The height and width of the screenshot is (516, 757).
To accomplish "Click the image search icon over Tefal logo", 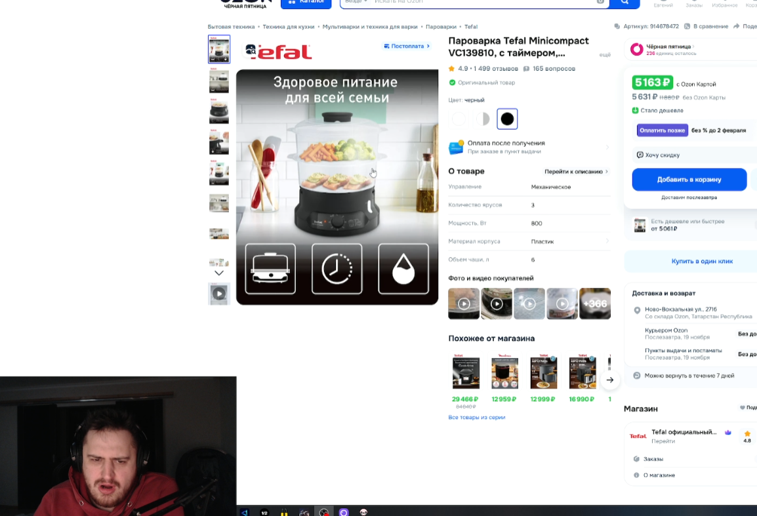I will point(251,49).
